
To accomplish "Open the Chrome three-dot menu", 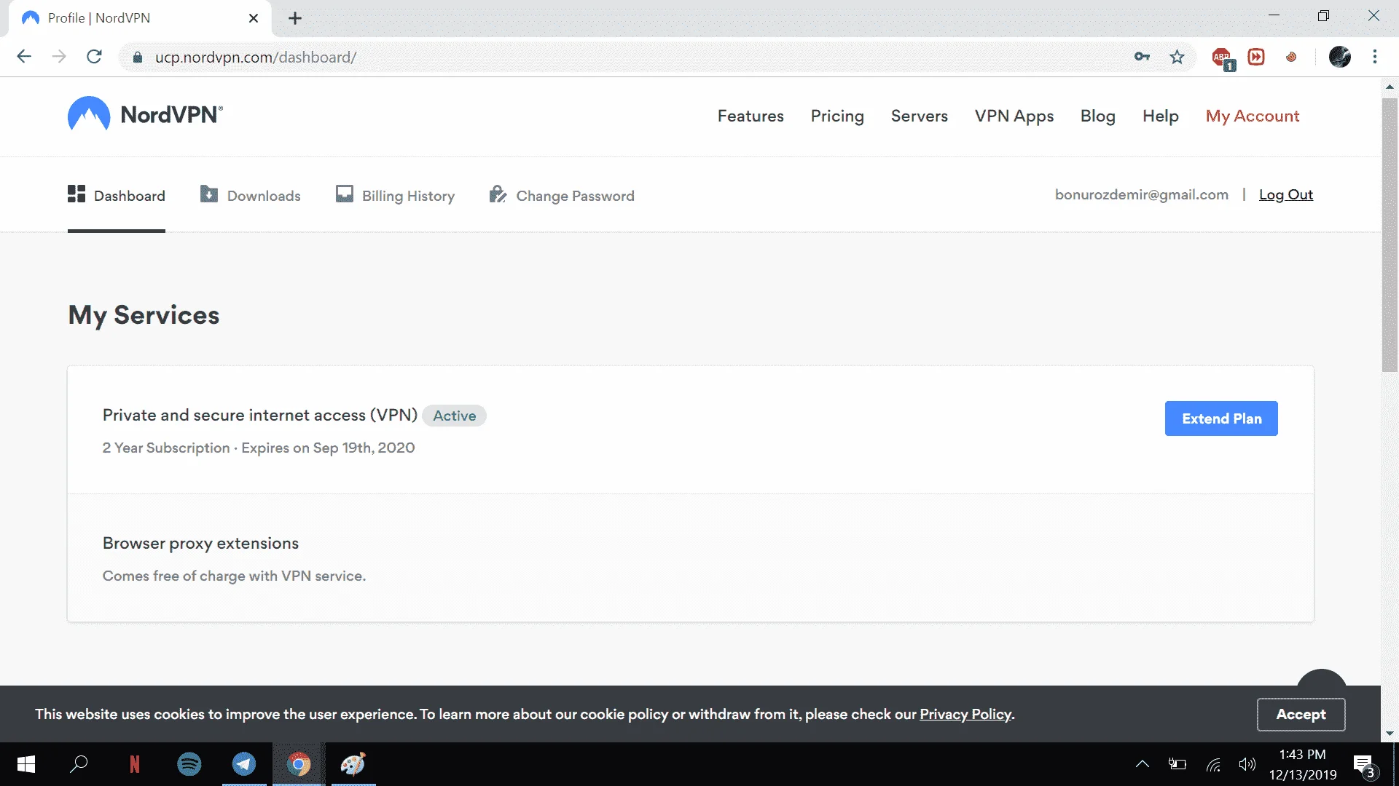I will click(1375, 57).
